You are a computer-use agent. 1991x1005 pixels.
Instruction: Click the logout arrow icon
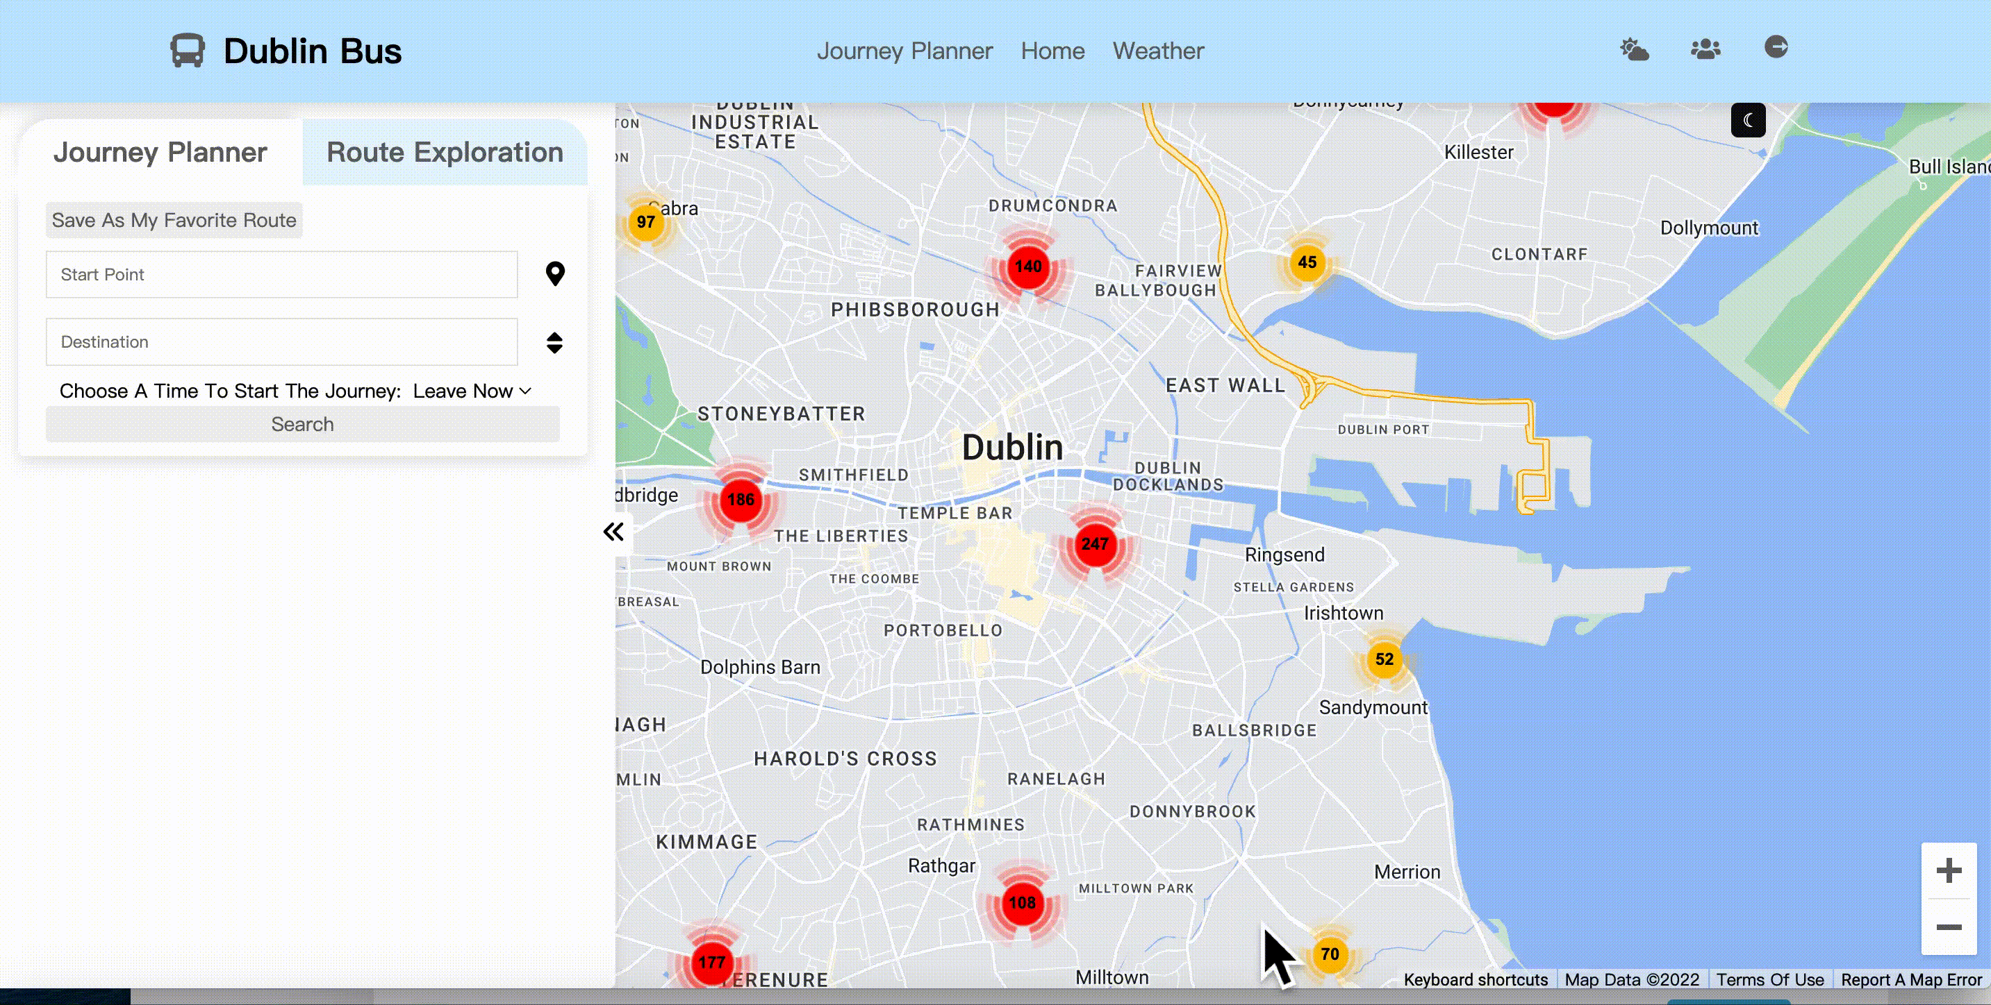tap(1776, 47)
